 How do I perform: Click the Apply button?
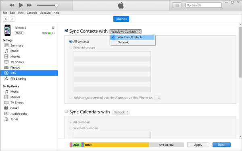(198, 145)
